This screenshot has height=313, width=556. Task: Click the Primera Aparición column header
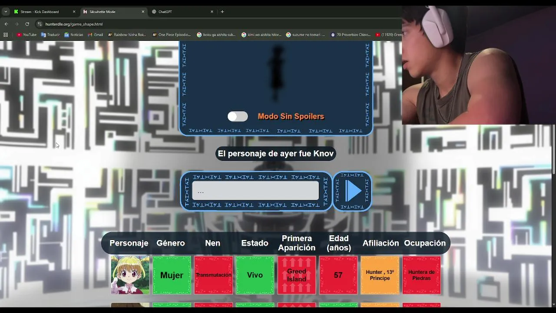click(297, 243)
